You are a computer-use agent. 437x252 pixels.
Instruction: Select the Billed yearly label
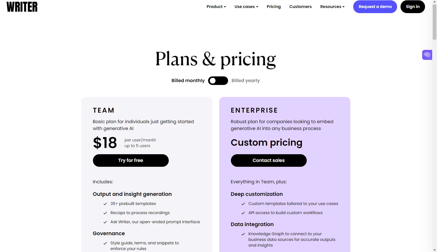[x=245, y=81]
